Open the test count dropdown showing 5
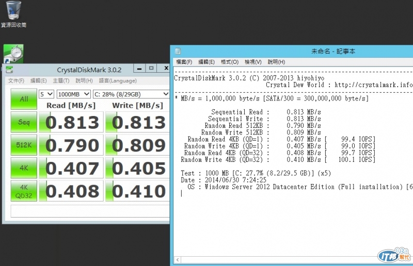Screen dimensions: 413x266 tap(46, 94)
